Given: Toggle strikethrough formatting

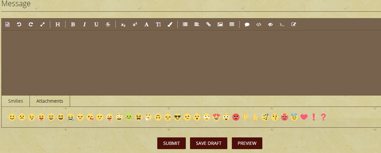Looking at the screenshot, I should [108, 24].
